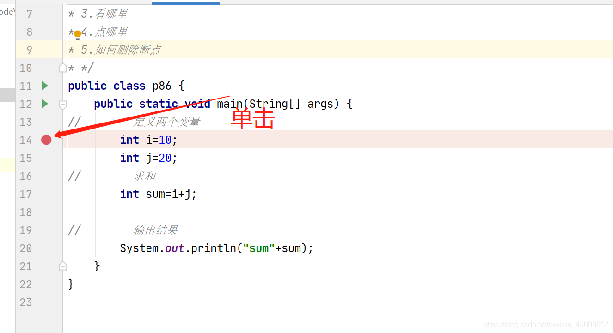The width and height of the screenshot is (613, 333).
Task: Place the cursor in comment '3.看哪里'
Action: pyautogui.click(x=104, y=14)
